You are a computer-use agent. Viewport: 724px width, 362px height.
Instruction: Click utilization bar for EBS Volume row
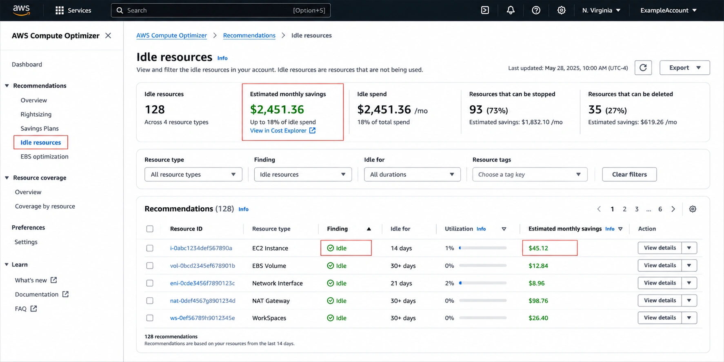pyautogui.click(x=483, y=266)
